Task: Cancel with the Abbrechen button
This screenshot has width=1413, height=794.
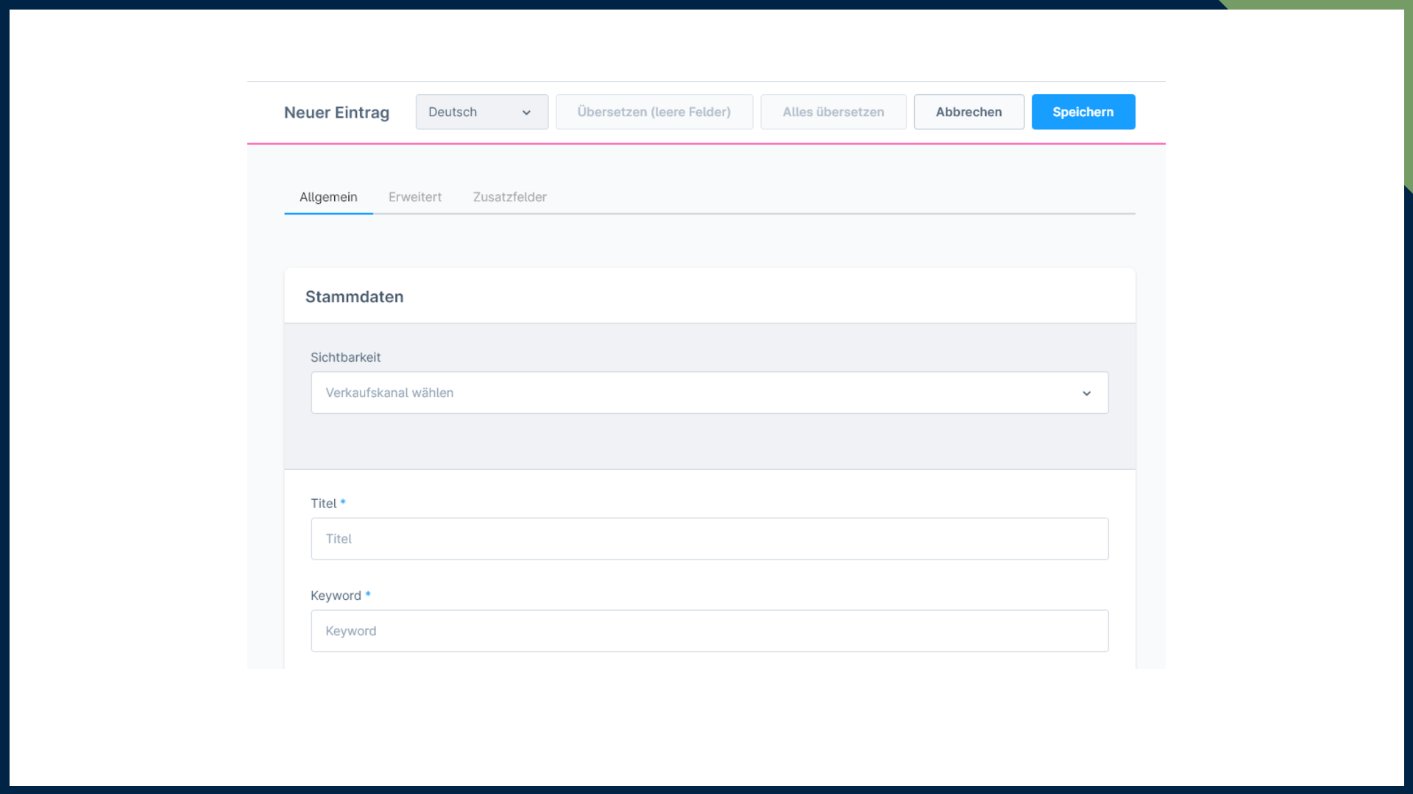Action: click(x=968, y=112)
